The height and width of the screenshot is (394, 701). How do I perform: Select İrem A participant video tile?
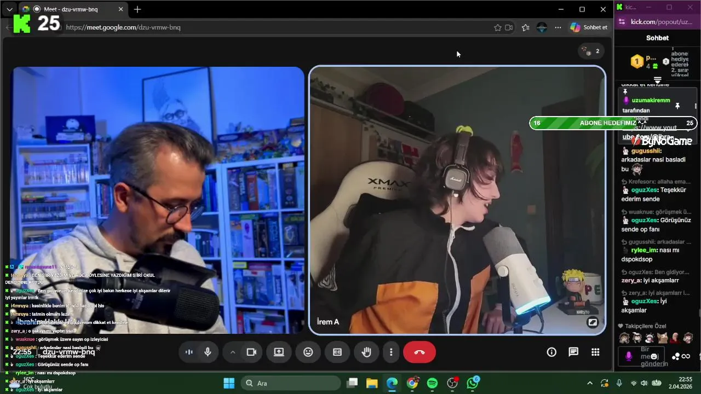457,200
